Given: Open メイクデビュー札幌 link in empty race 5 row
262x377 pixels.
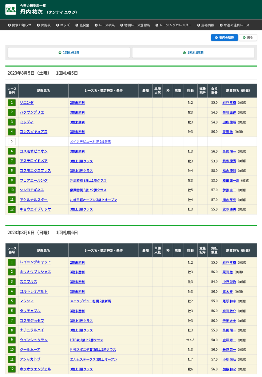Looking at the screenshot, I should pos(91,142).
